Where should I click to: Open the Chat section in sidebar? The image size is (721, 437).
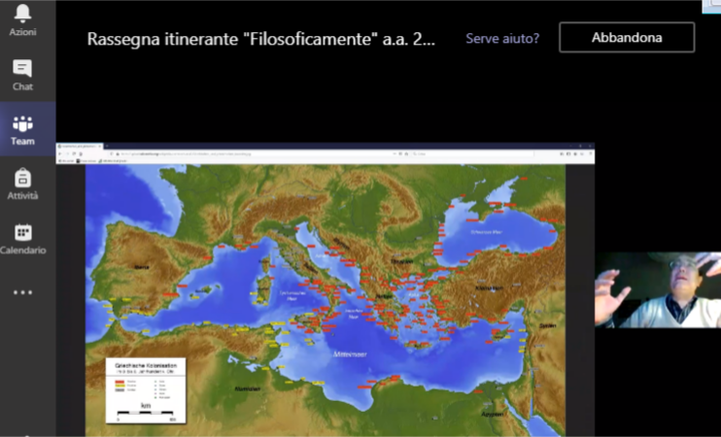click(x=22, y=74)
